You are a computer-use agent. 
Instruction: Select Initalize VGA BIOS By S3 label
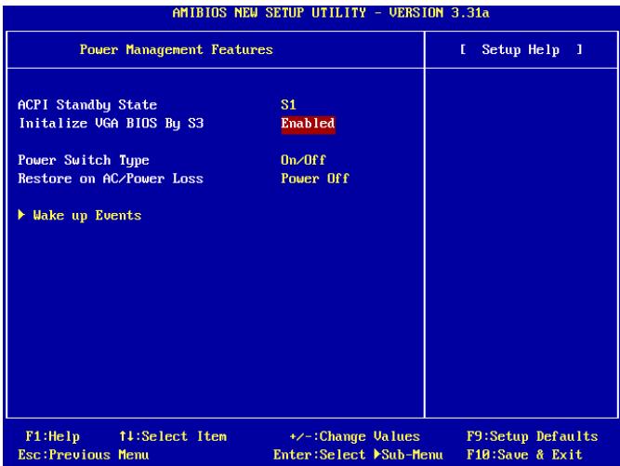point(112,124)
